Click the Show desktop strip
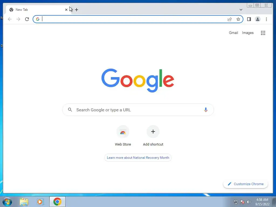Image resolution: width=276 pixels, height=207 pixels. coord(274,202)
